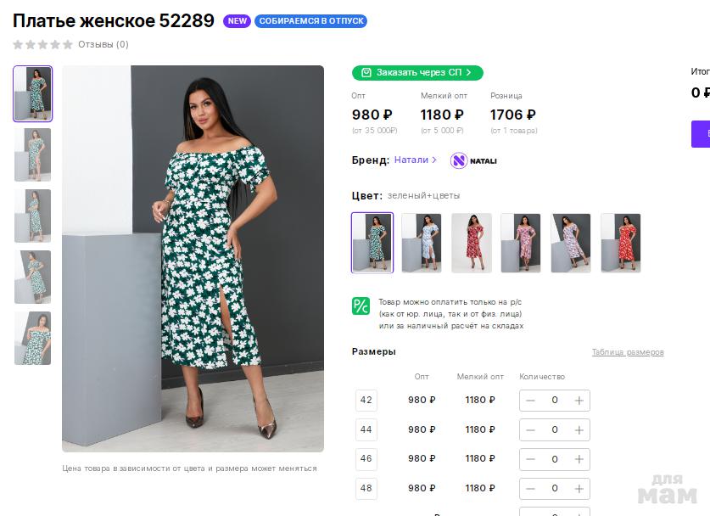The height and width of the screenshot is (516, 710).
Task: Click the Собираемся в отпуск tag
Action: coord(310,21)
